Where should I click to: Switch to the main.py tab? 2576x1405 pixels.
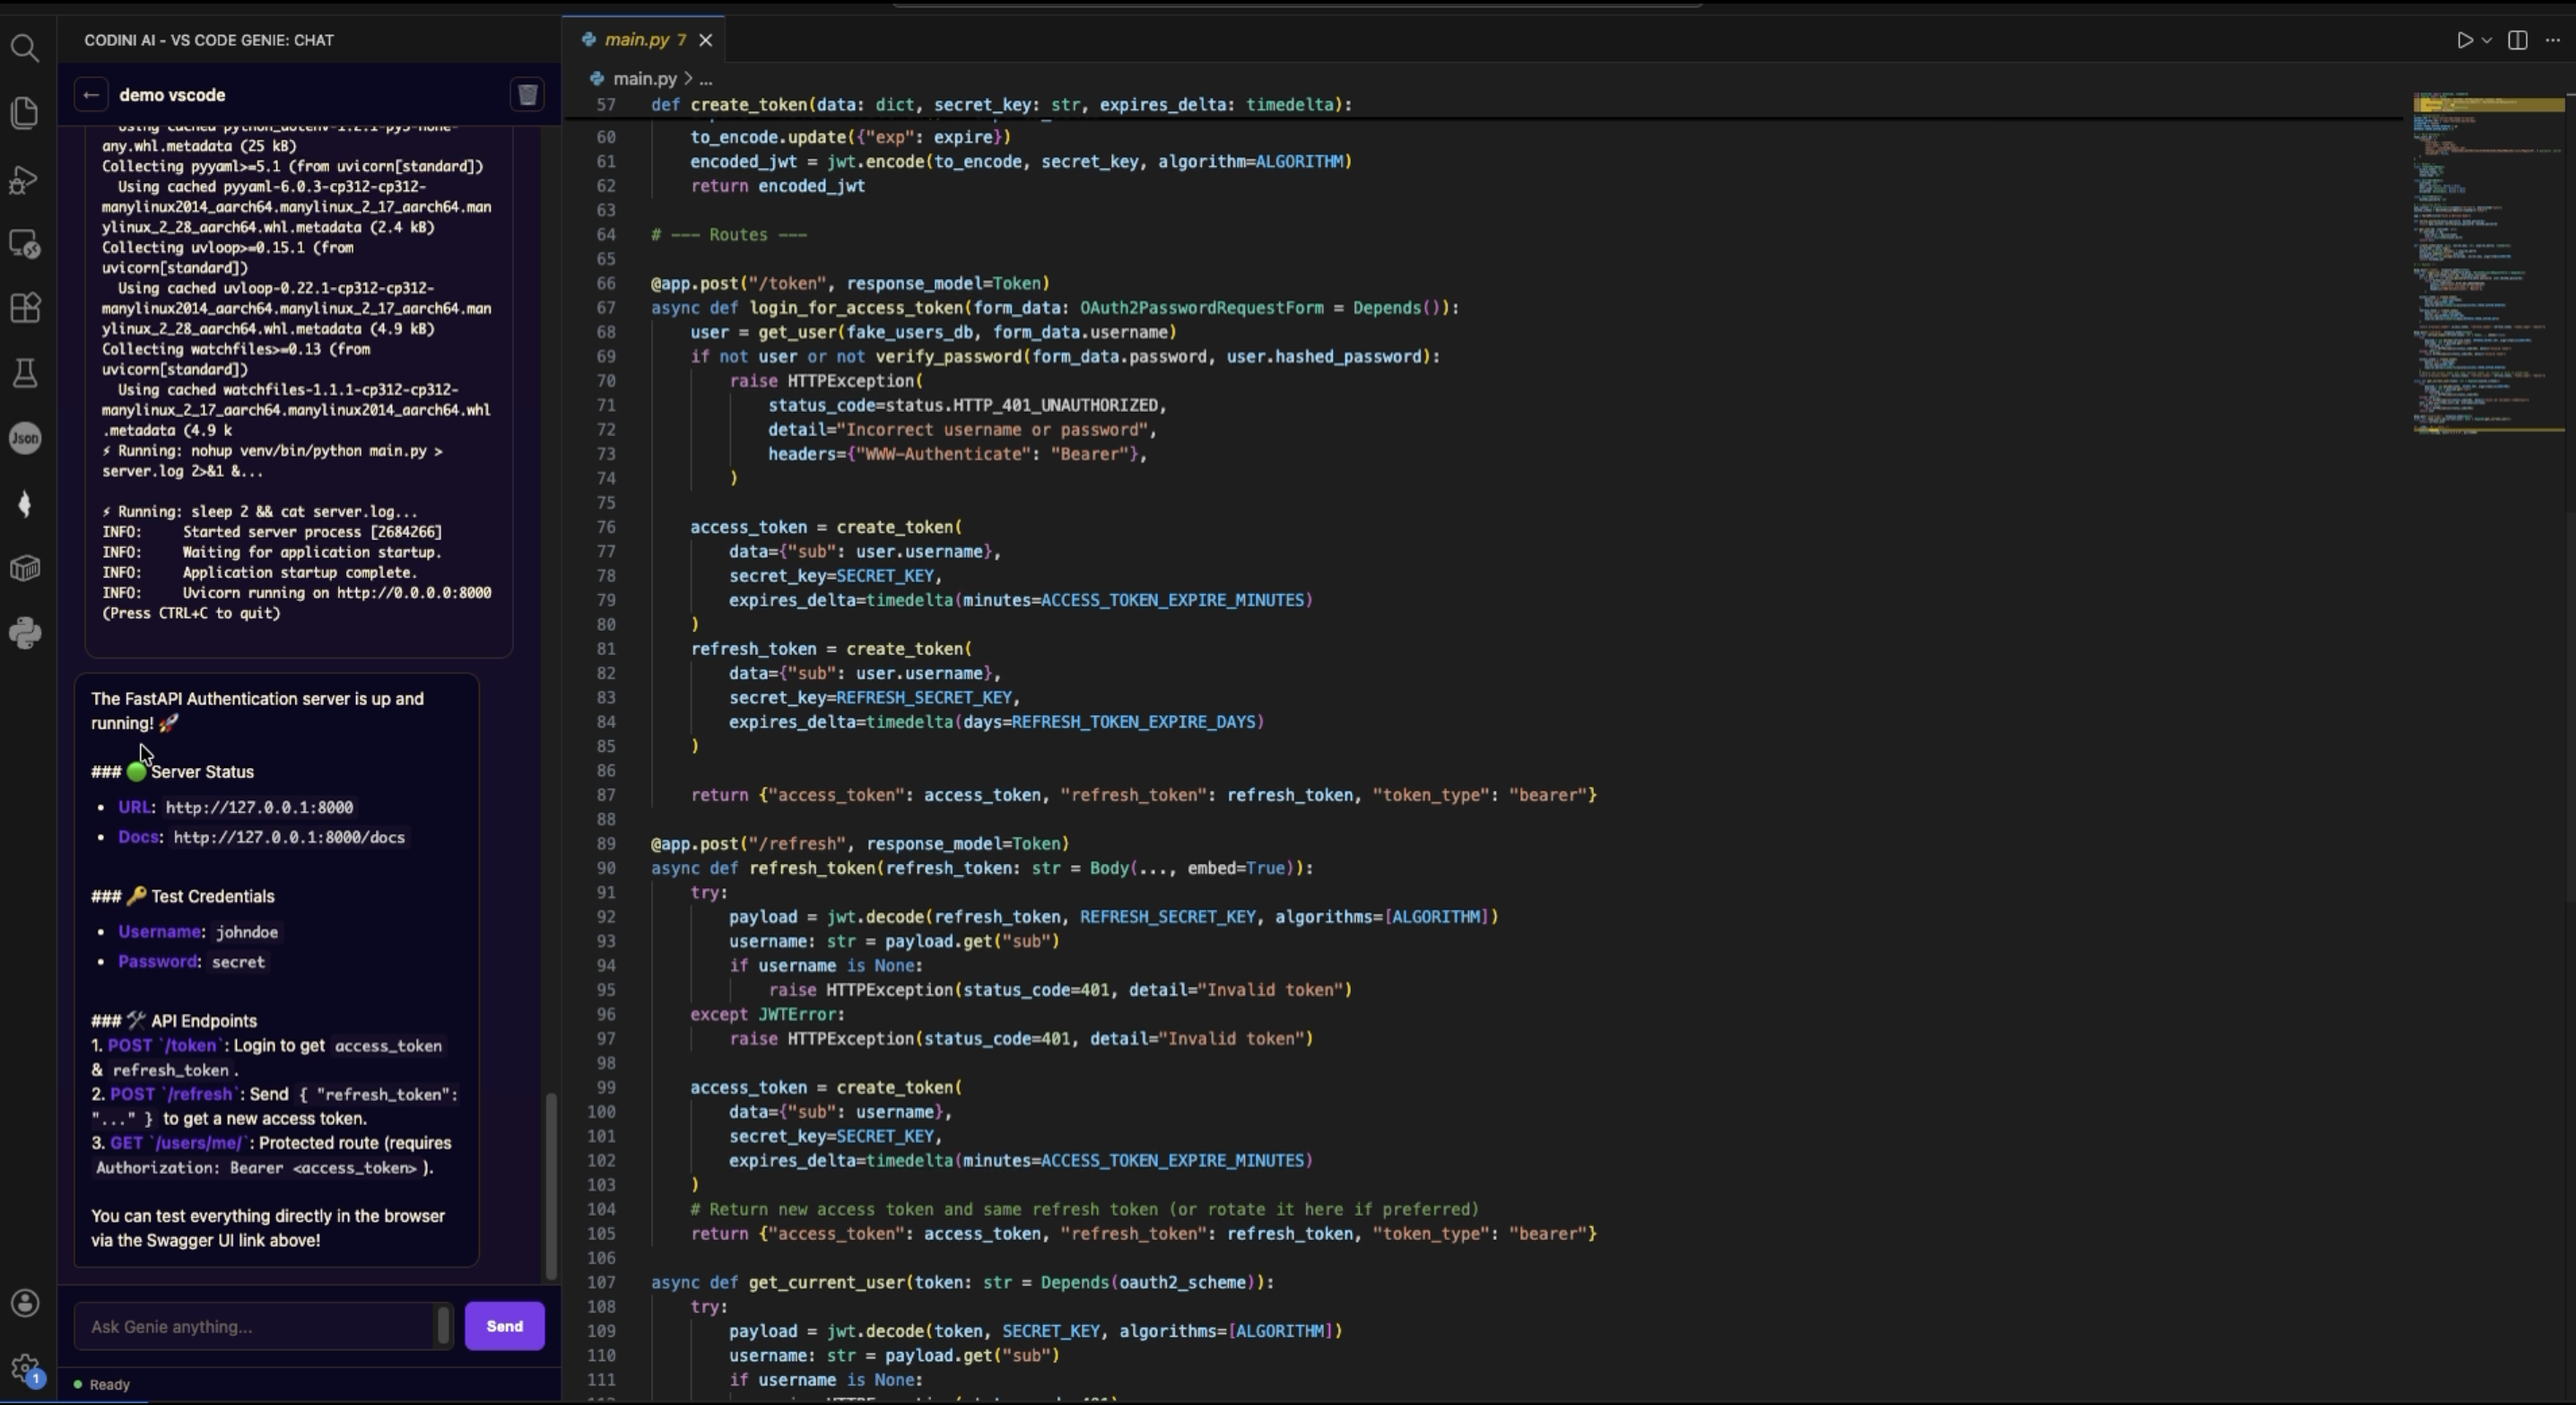[635, 40]
